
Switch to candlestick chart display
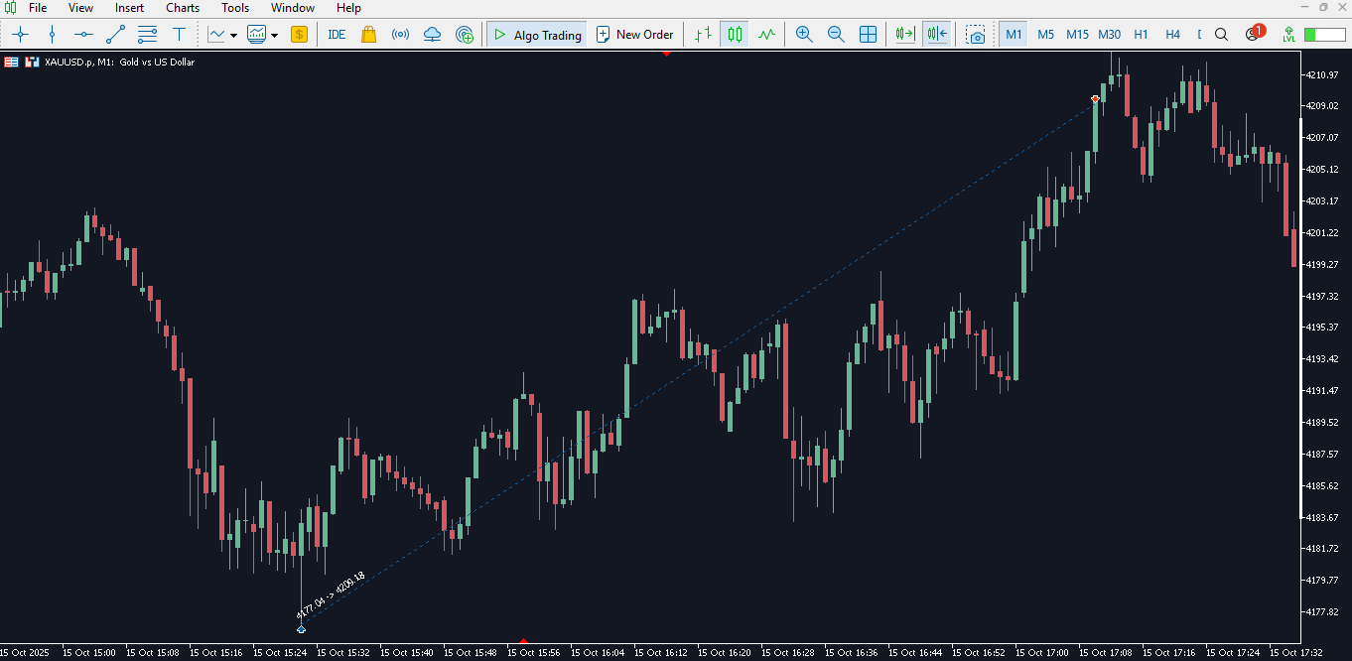[x=735, y=35]
